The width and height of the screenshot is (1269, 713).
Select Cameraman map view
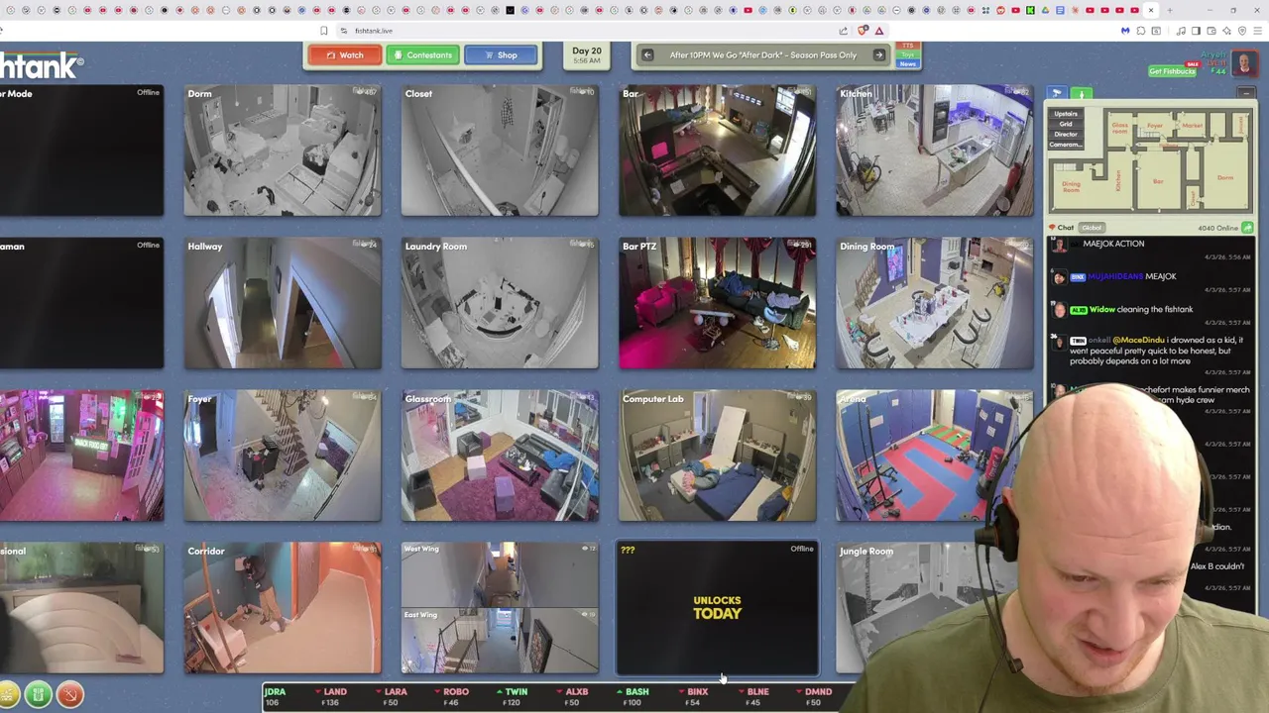point(1066,145)
